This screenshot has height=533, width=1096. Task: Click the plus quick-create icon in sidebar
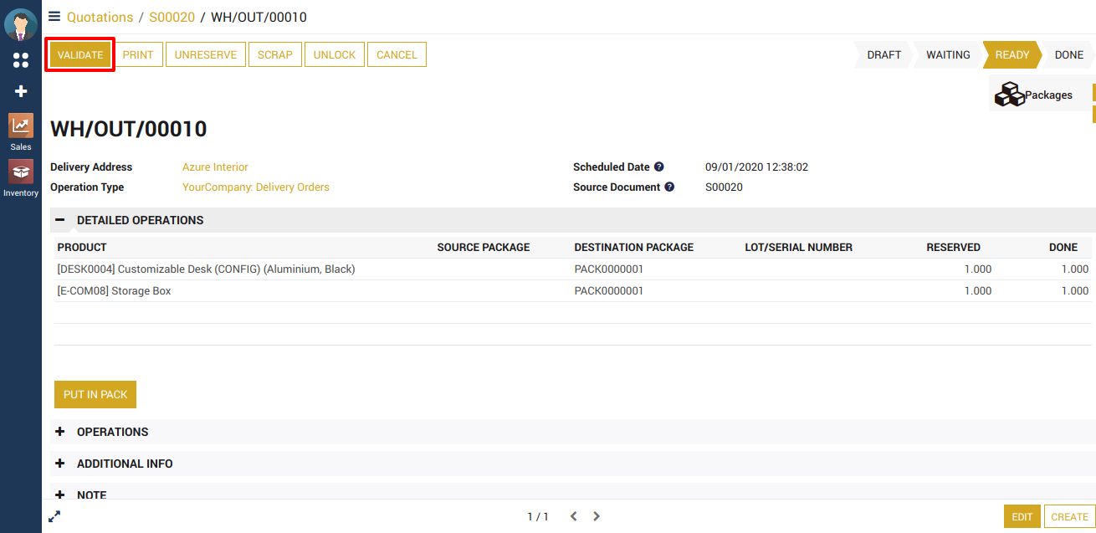coord(21,91)
